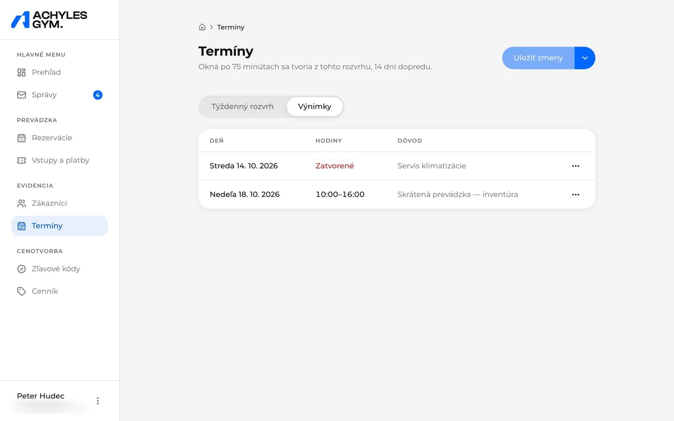674x421 pixels.
Task: Click the red Zatvorené status text
Action: [335, 166]
